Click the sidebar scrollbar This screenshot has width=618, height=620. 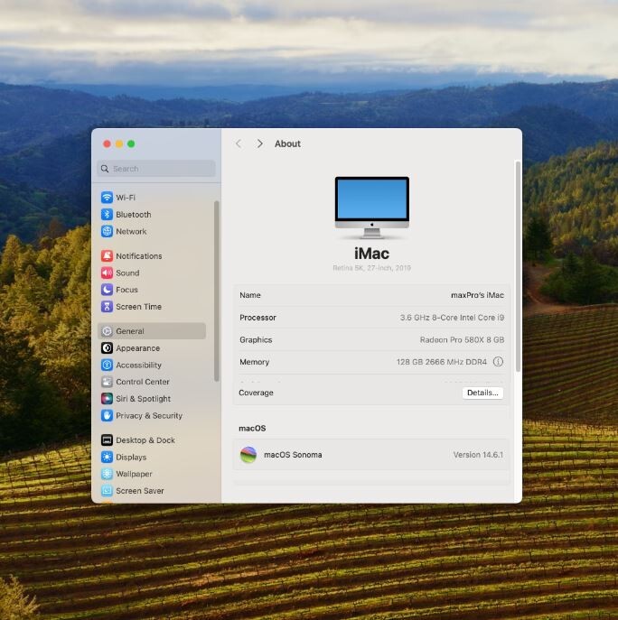(216, 291)
